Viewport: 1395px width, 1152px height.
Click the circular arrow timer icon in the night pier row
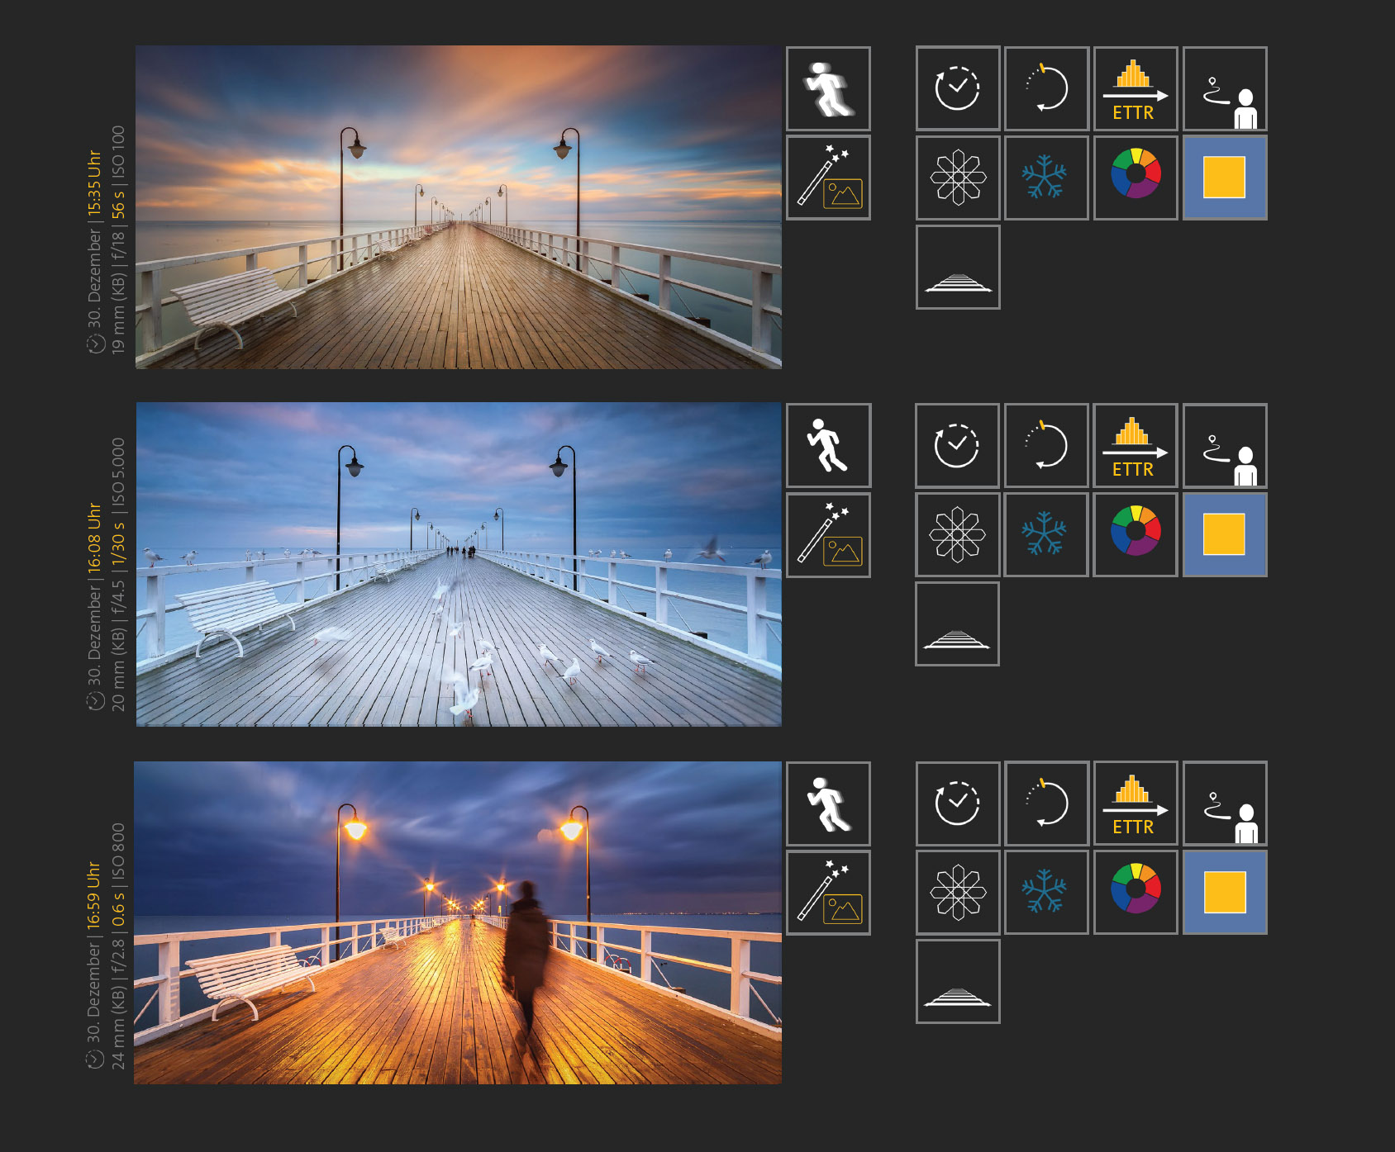(x=1046, y=803)
